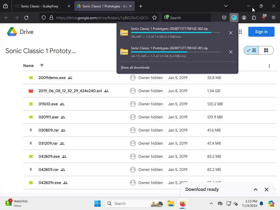Show hidden system tray icons
Image resolution: width=280 pixels, height=210 pixels.
click(211, 203)
